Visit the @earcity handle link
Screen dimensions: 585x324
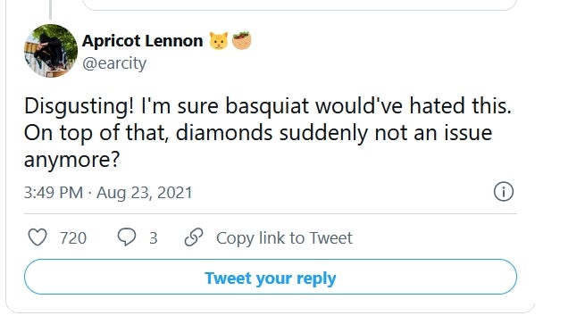point(114,63)
